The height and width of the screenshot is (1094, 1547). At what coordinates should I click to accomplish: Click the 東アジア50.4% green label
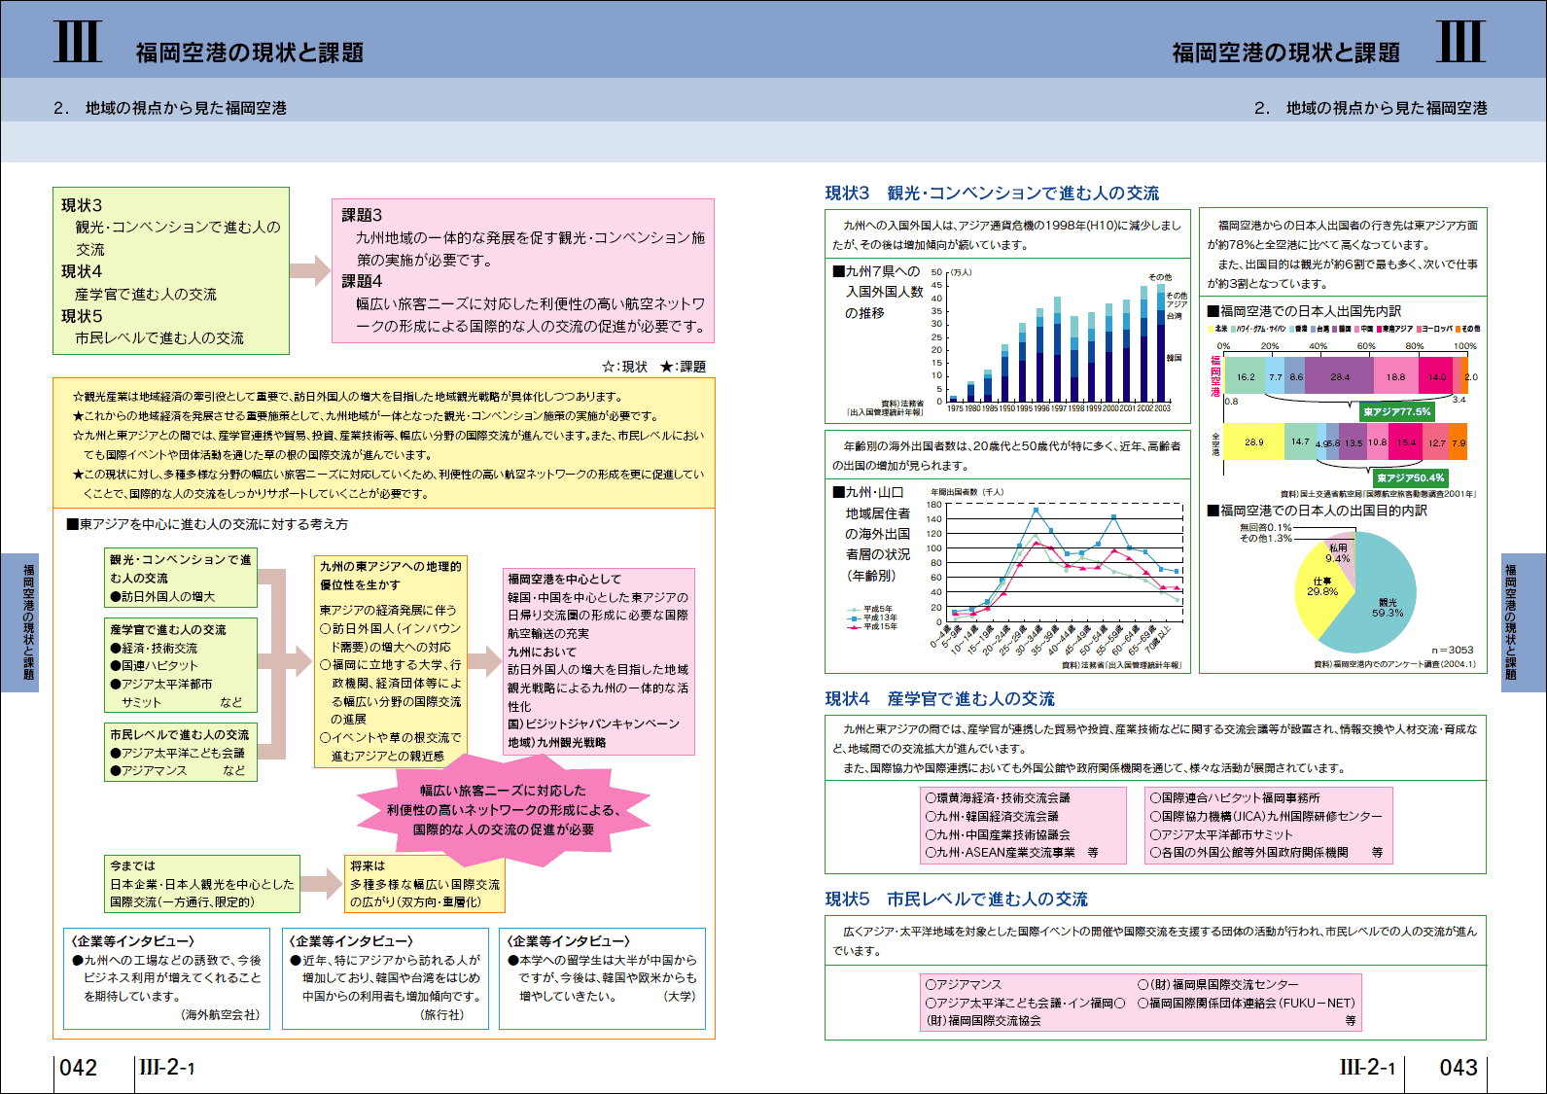coord(1411,478)
